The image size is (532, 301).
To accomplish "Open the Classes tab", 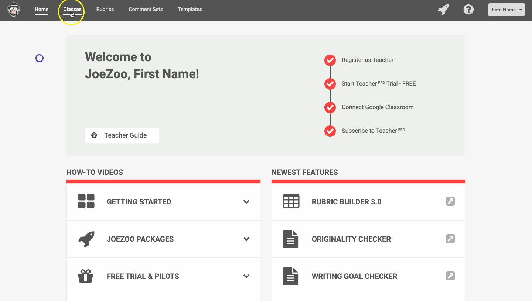I will 72,9.
